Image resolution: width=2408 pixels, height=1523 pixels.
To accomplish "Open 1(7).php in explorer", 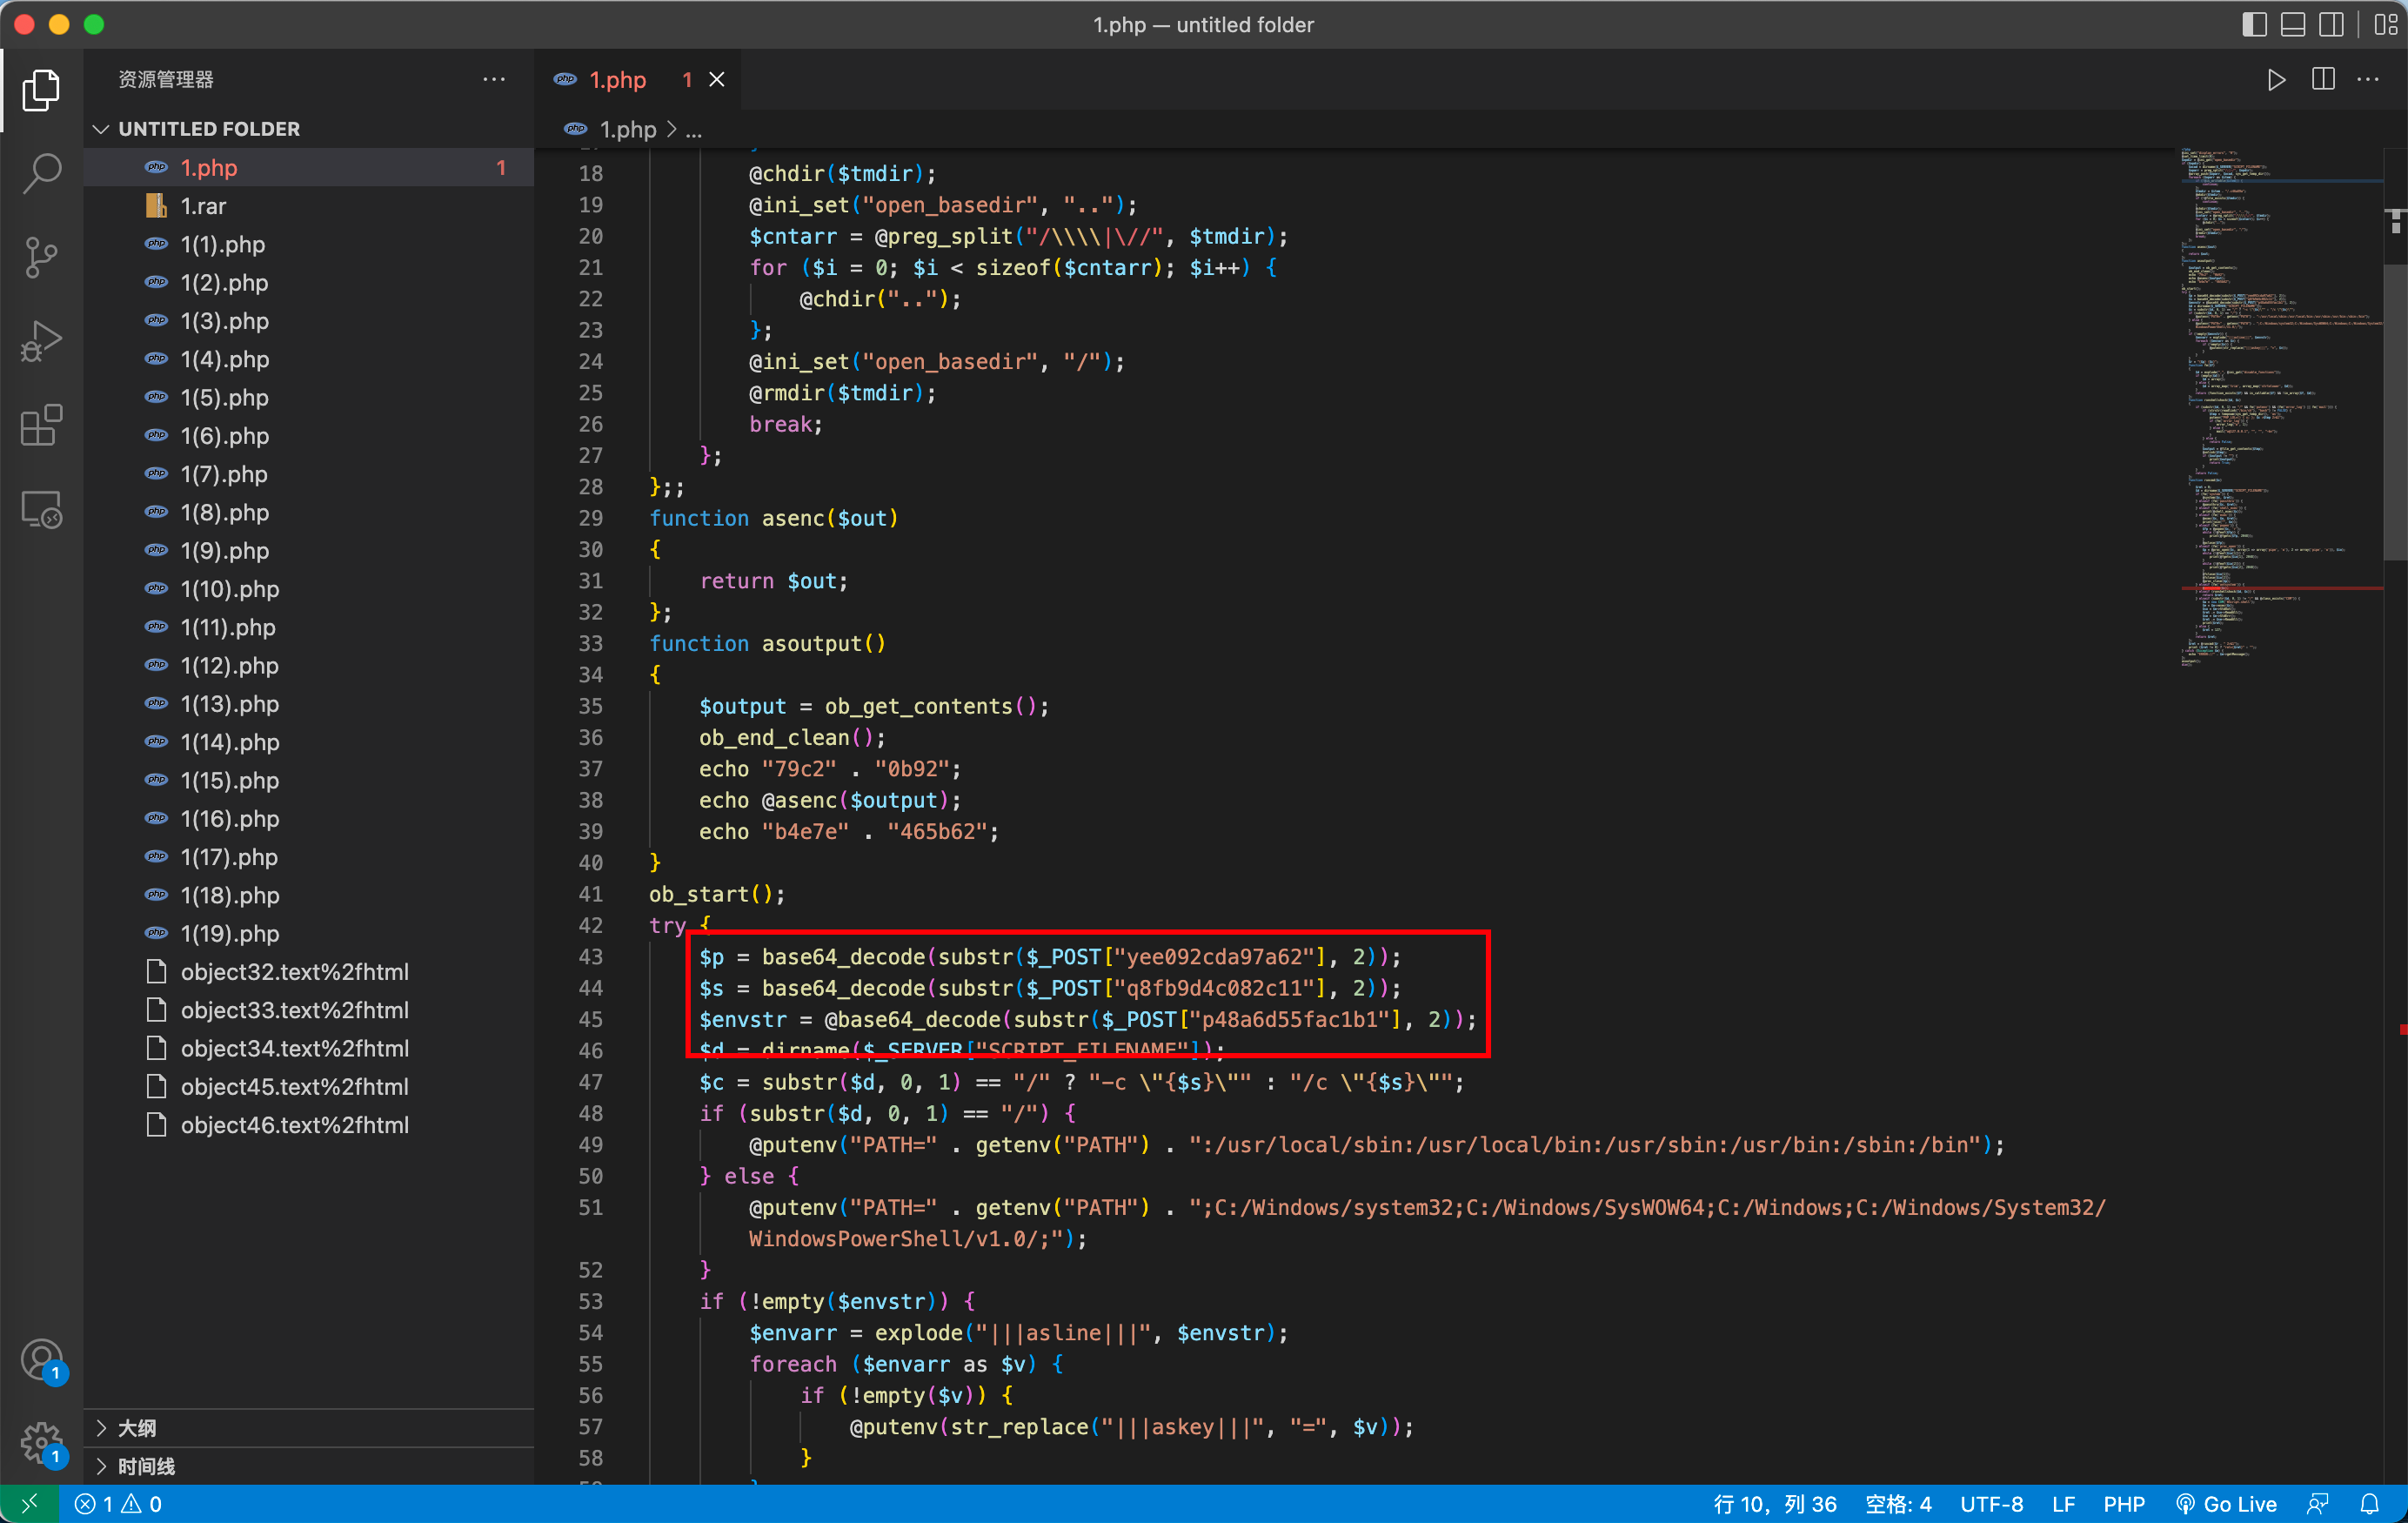I will (x=309, y=474).
